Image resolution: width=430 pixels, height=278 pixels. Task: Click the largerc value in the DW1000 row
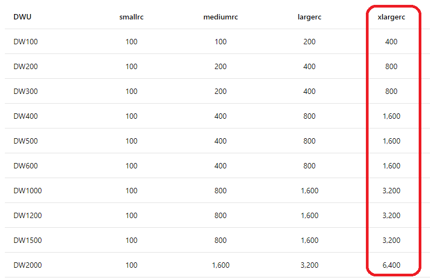click(x=309, y=191)
